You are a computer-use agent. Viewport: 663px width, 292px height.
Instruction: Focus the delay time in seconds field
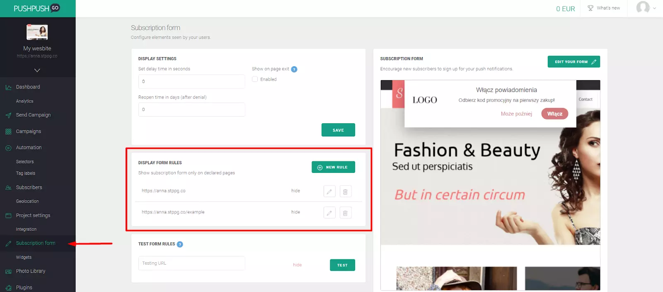click(x=191, y=81)
